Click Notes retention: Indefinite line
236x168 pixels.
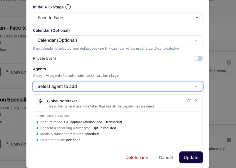pos(60,140)
